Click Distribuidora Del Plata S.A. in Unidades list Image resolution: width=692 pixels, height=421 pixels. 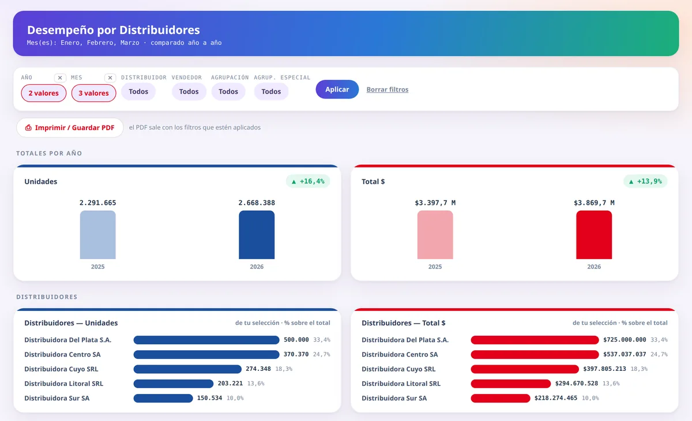point(67,340)
